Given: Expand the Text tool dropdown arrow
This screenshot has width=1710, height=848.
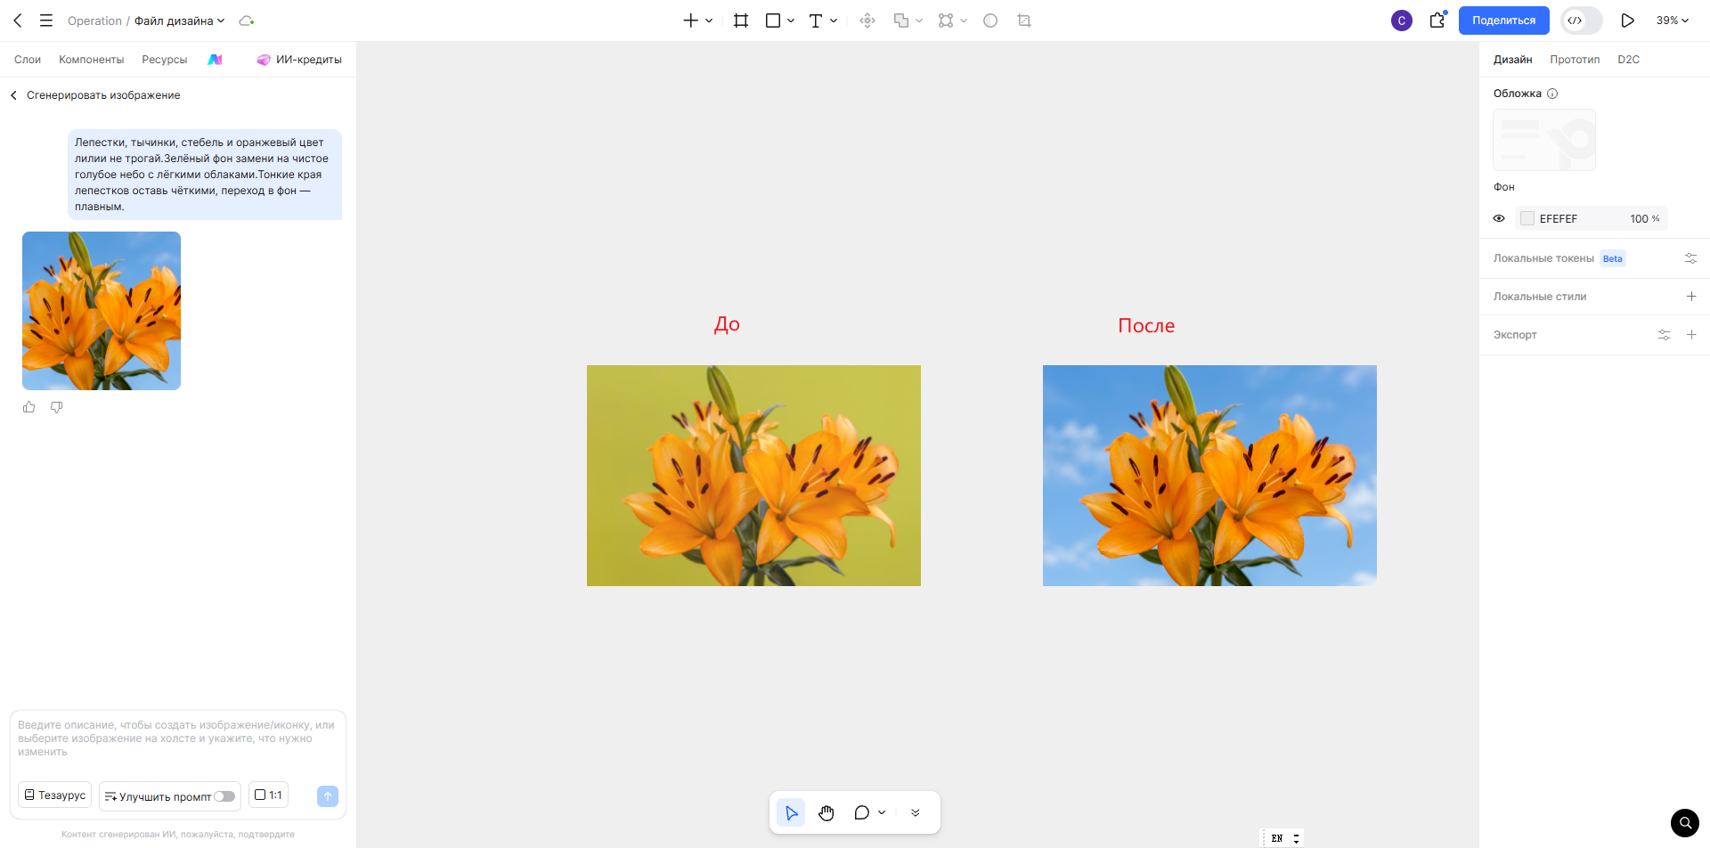Looking at the screenshot, I should pos(834,20).
